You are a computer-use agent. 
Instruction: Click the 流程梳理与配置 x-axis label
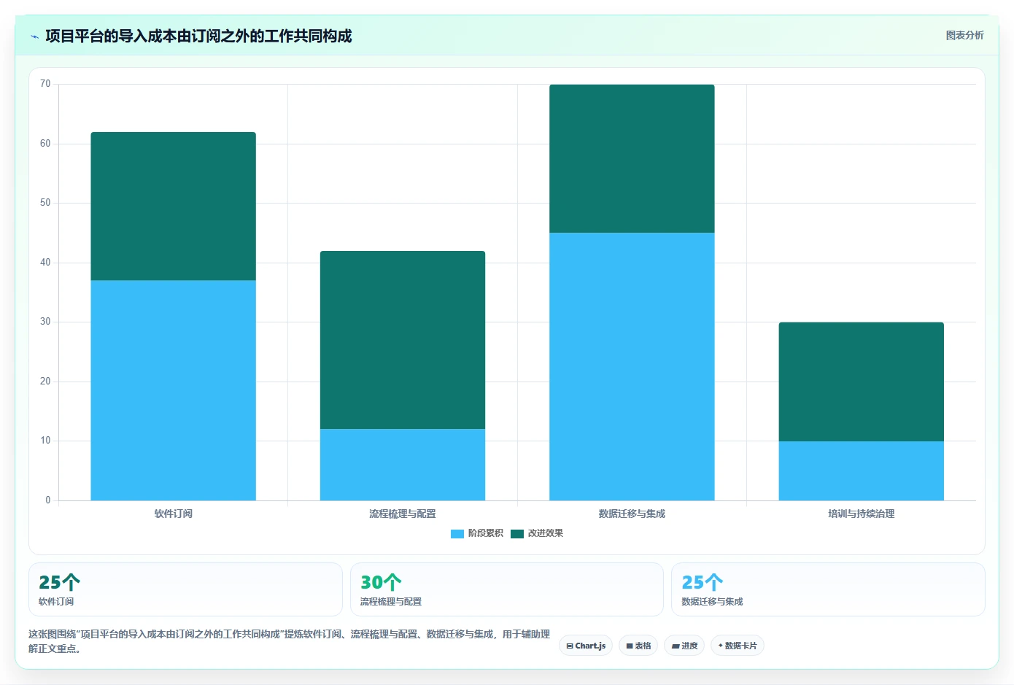(x=403, y=514)
